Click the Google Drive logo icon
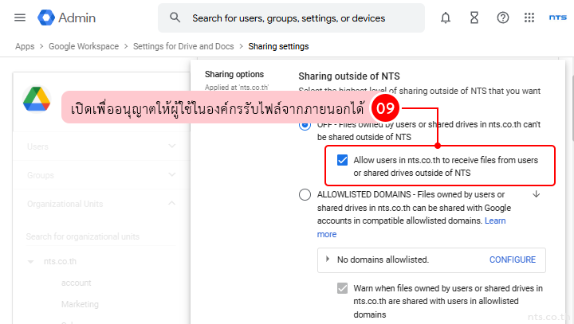Viewport: 574px width, 324px height. point(37,101)
